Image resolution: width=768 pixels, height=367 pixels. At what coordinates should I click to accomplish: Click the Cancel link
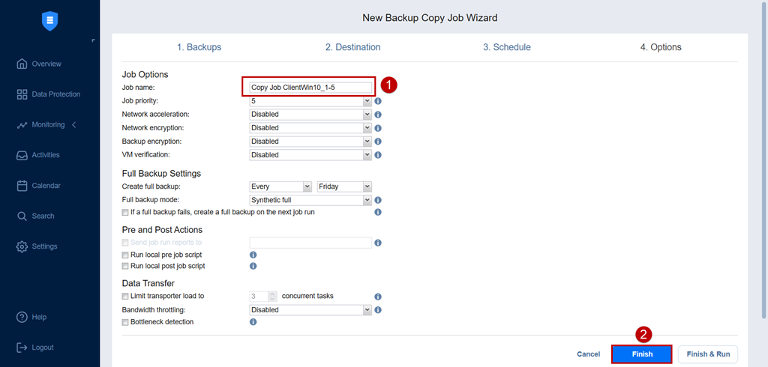588,354
